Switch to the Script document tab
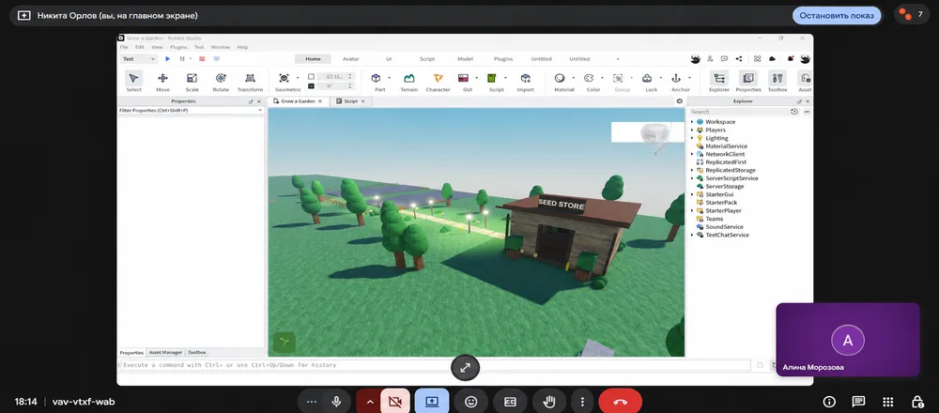This screenshot has height=413, width=939. point(350,101)
